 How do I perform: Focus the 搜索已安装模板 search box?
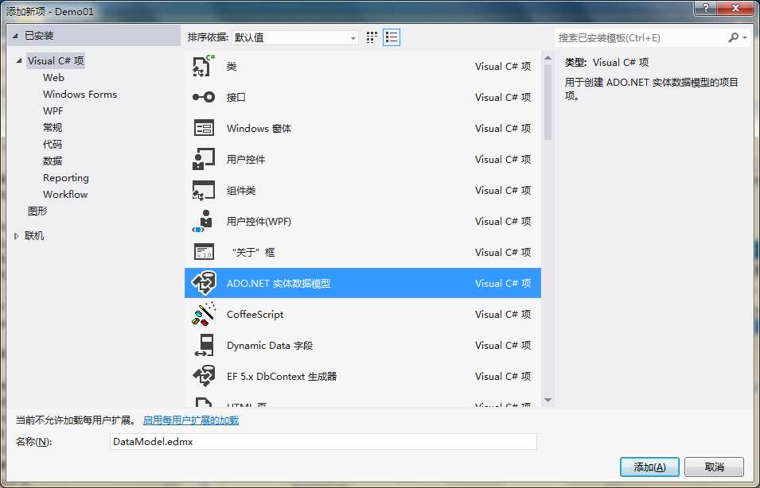click(x=640, y=38)
